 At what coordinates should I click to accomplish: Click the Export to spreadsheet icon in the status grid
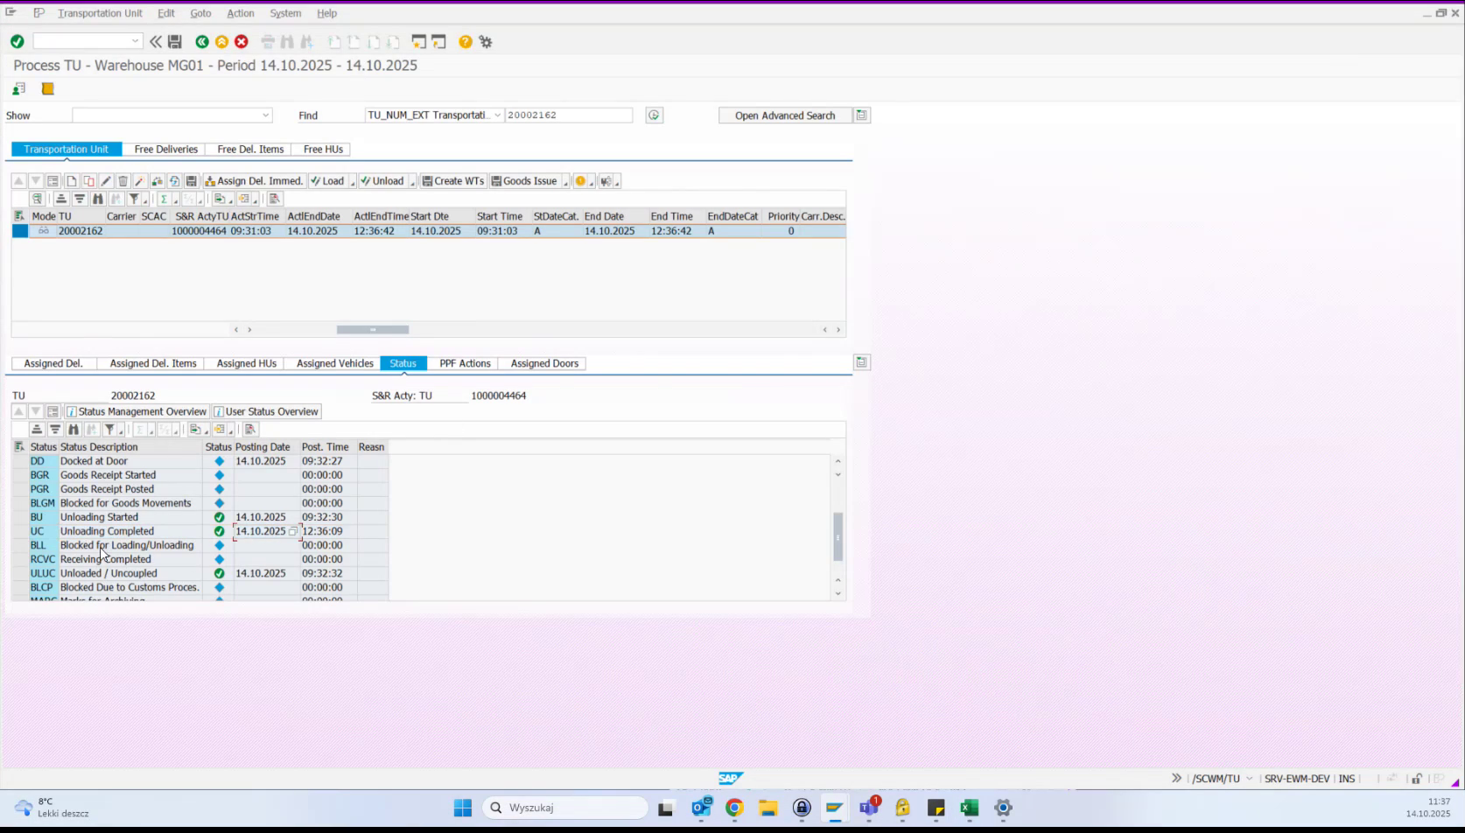197,429
